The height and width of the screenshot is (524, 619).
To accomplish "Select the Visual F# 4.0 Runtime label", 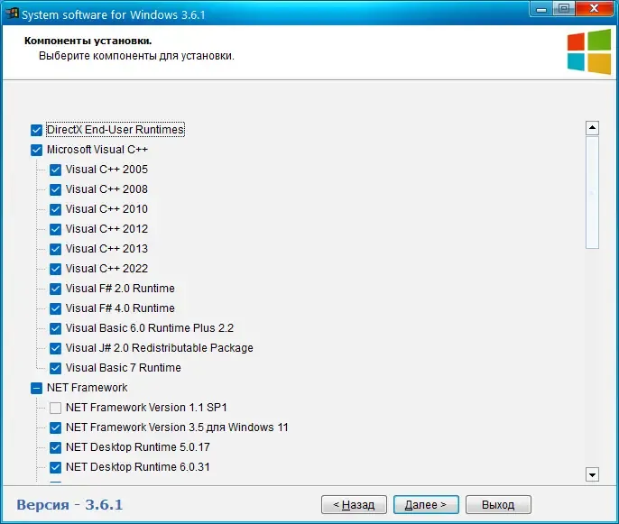I will pos(120,308).
